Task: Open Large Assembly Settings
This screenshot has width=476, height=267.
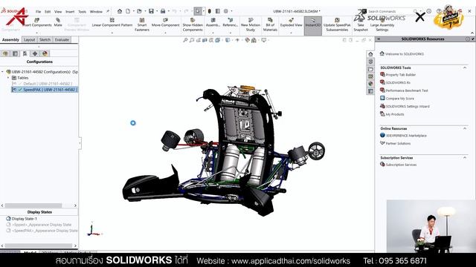Action: pyautogui.click(x=382, y=24)
